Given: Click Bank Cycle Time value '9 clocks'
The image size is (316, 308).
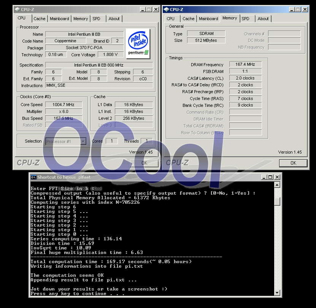Looking at the screenshot, I should coord(246,105).
